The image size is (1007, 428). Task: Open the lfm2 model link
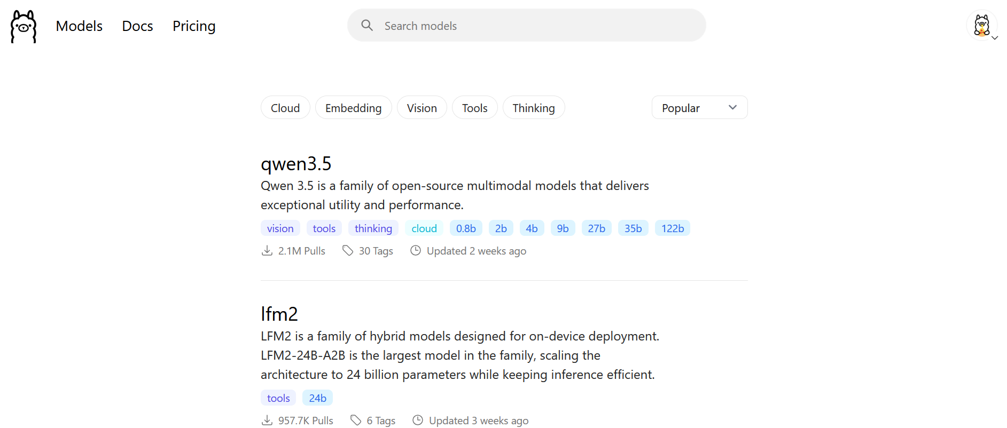click(279, 314)
